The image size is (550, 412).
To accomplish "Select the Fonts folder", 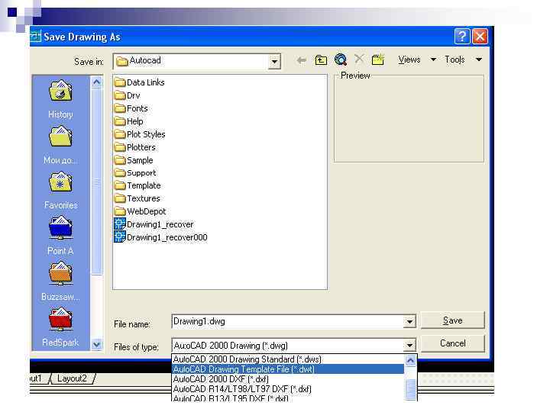I will 131,108.
